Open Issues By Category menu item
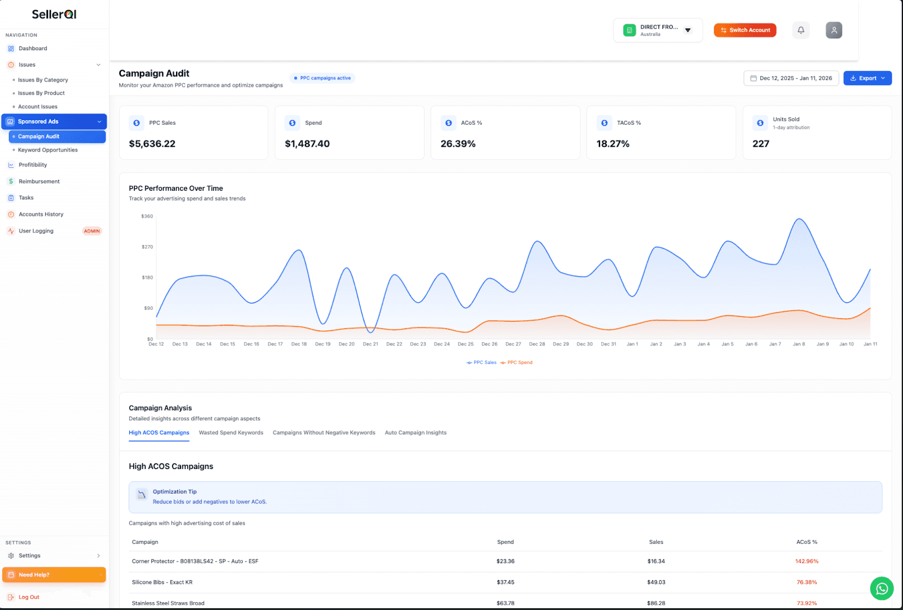This screenshot has width=903, height=610. coord(43,80)
